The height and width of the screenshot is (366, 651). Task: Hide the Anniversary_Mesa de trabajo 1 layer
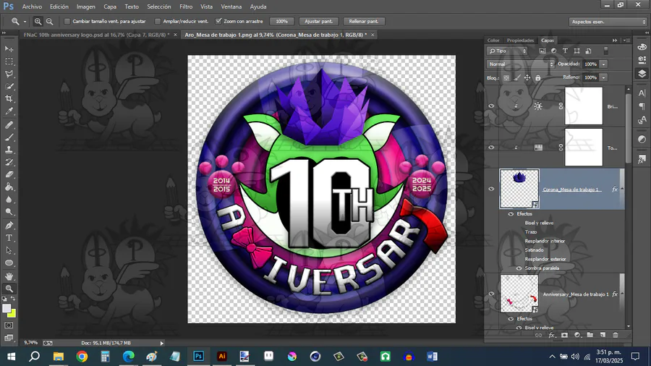(491, 294)
